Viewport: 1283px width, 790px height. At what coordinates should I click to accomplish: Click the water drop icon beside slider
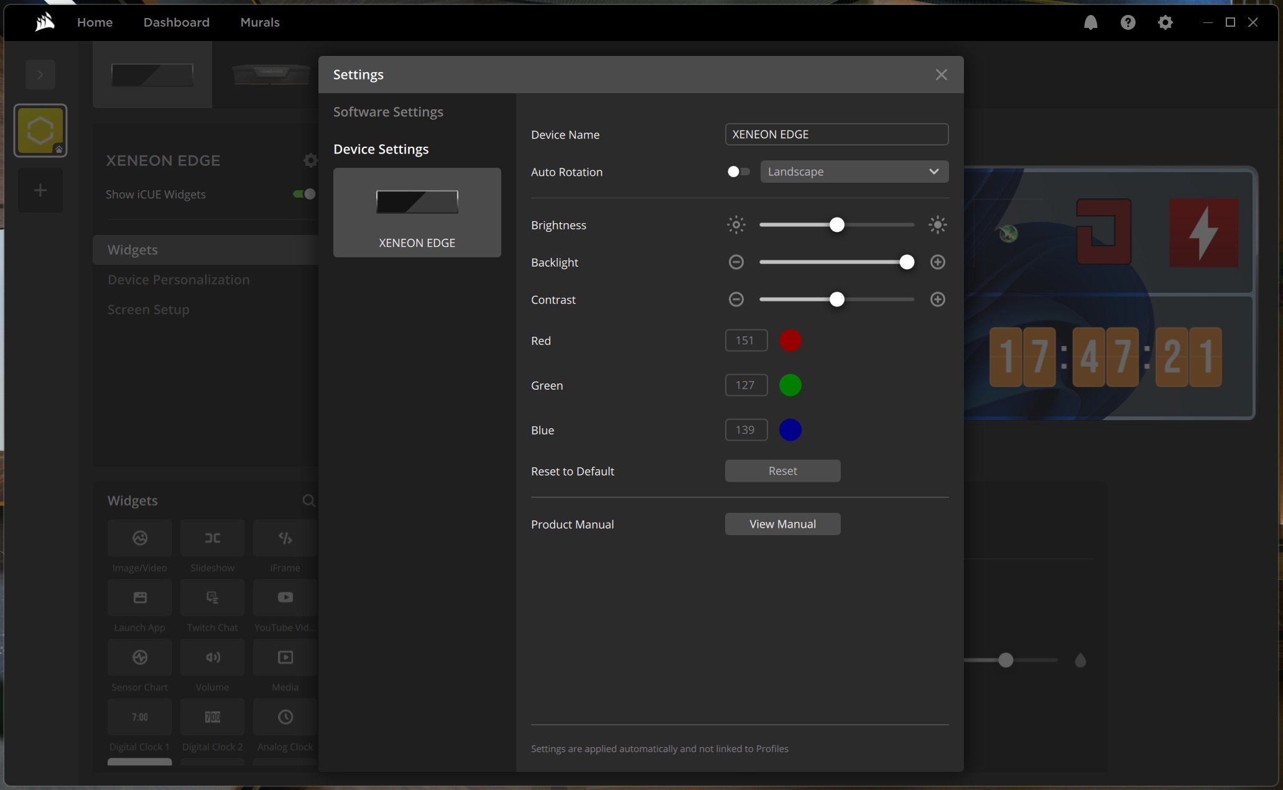(1080, 660)
